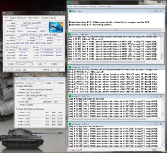Click the CPU-Z Name field 'Intel Core 2 Quad Q9550'
The width and height of the screenshot is (167, 153).
tap(32, 23)
